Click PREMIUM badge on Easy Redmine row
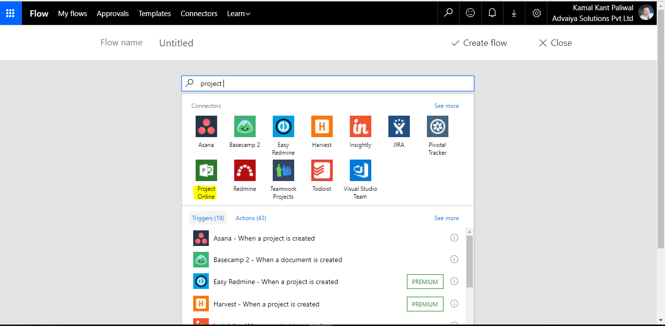This screenshot has width=665, height=326. 425,282
